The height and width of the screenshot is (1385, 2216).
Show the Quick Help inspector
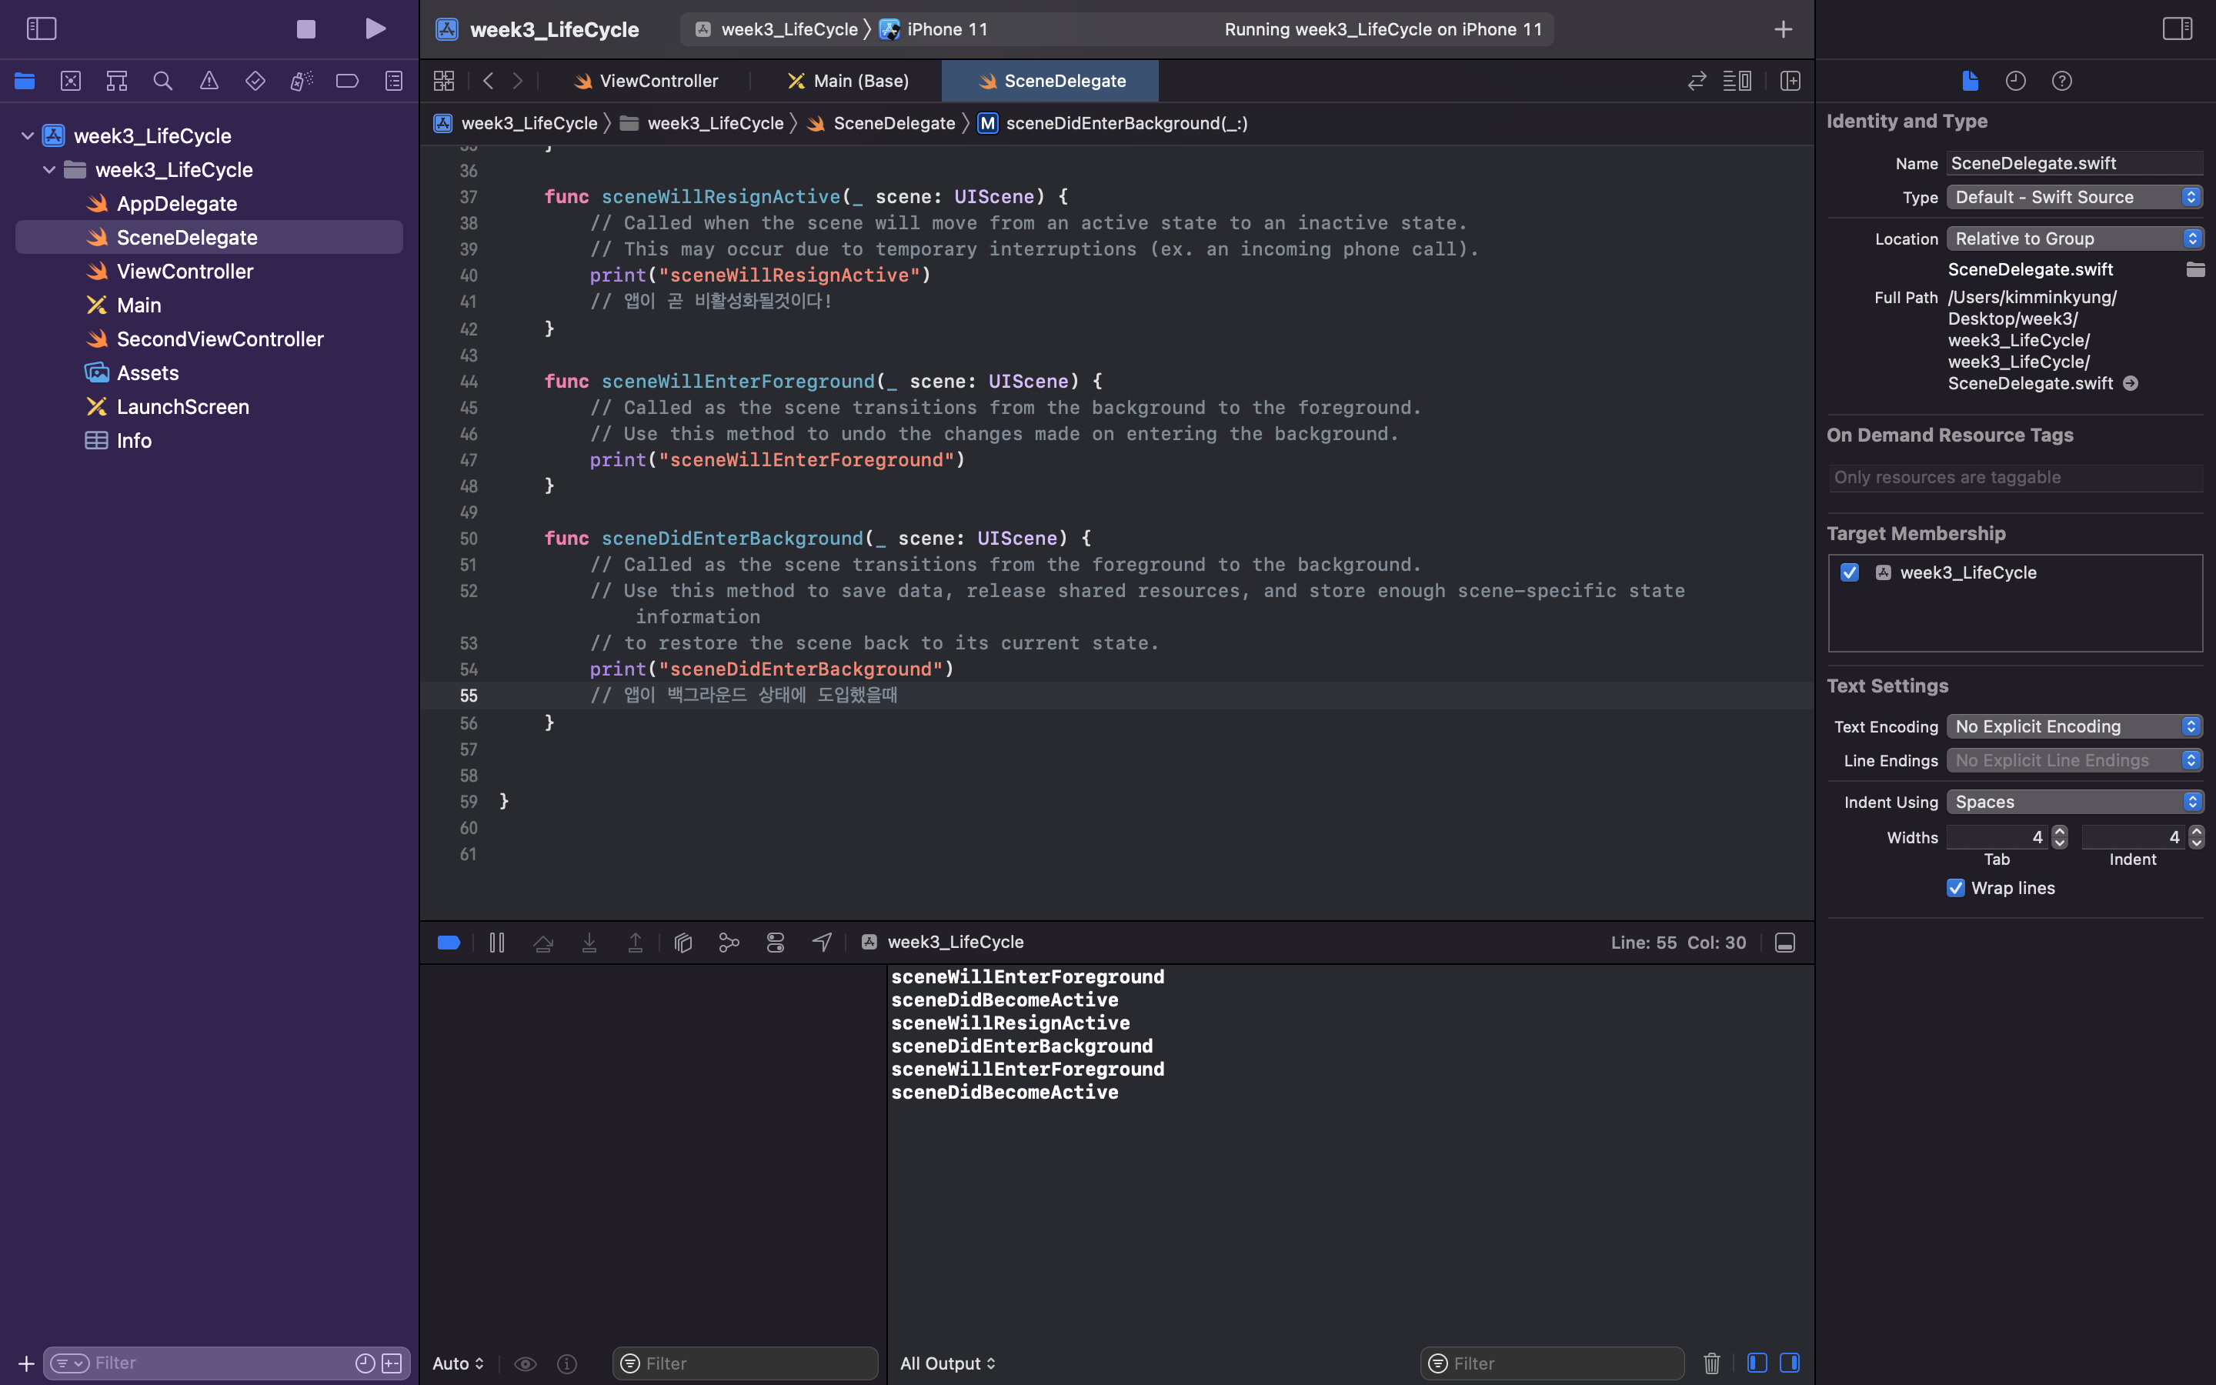(2061, 81)
